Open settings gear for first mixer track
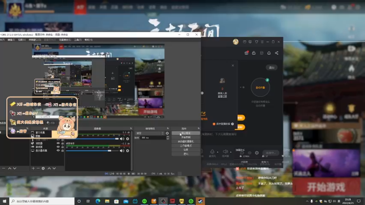This screenshot has height=205, width=365. click(128, 139)
